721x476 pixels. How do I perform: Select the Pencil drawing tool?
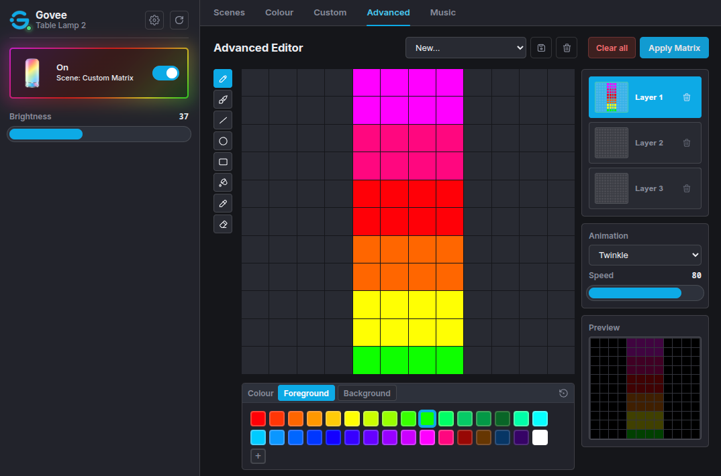[223, 78]
